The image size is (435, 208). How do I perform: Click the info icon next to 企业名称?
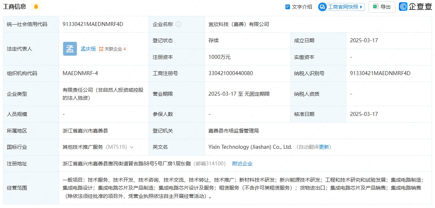click(178, 24)
